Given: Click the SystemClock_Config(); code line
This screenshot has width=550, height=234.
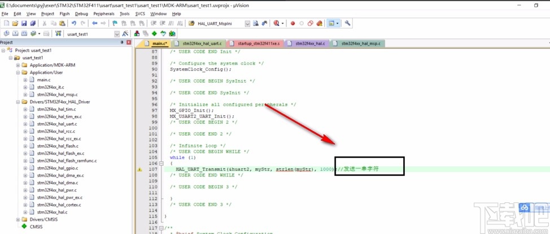Looking at the screenshot, I should pyautogui.click(x=201, y=69).
